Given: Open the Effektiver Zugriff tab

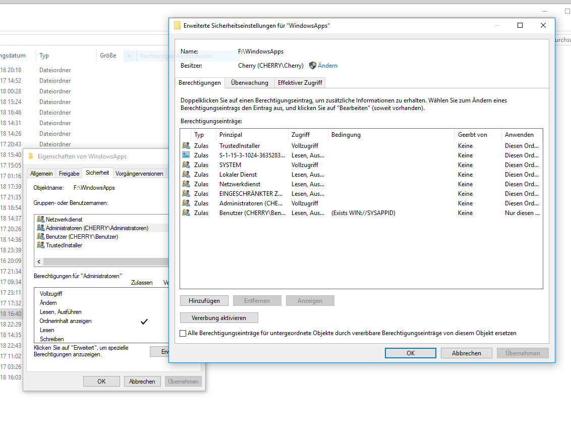Looking at the screenshot, I should tap(300, 83).
